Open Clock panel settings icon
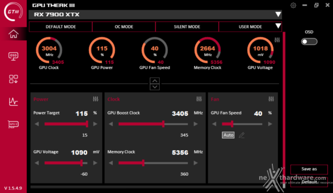This screenshot has width=333, height=193. tap(199, 99)
